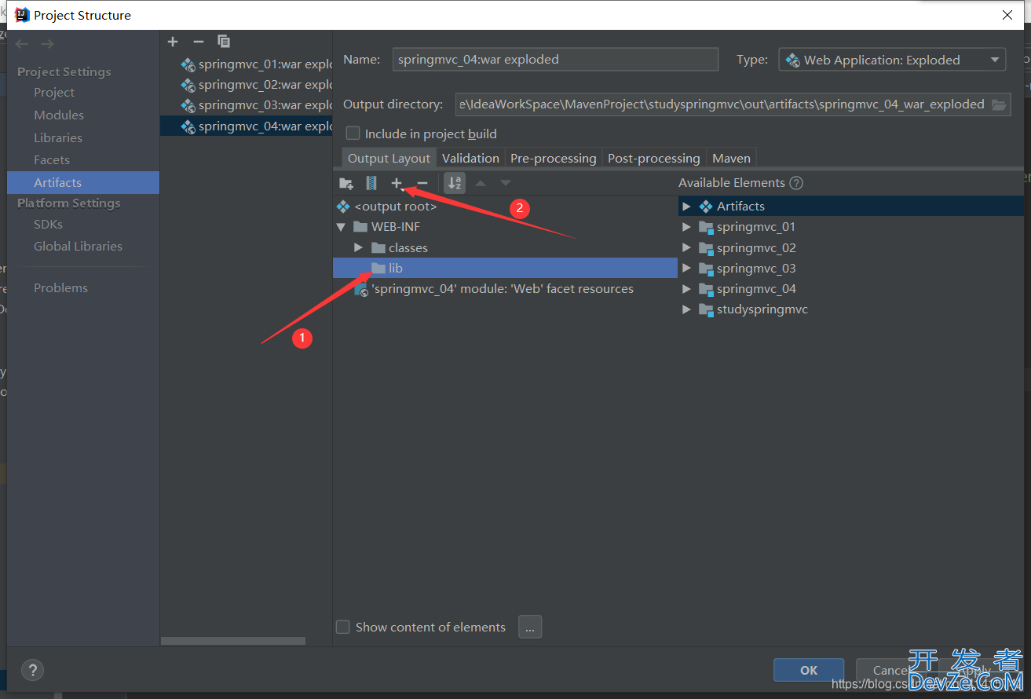Move selected element down
The height and width of the screenshot is (699, 1031).
[506, 183]
